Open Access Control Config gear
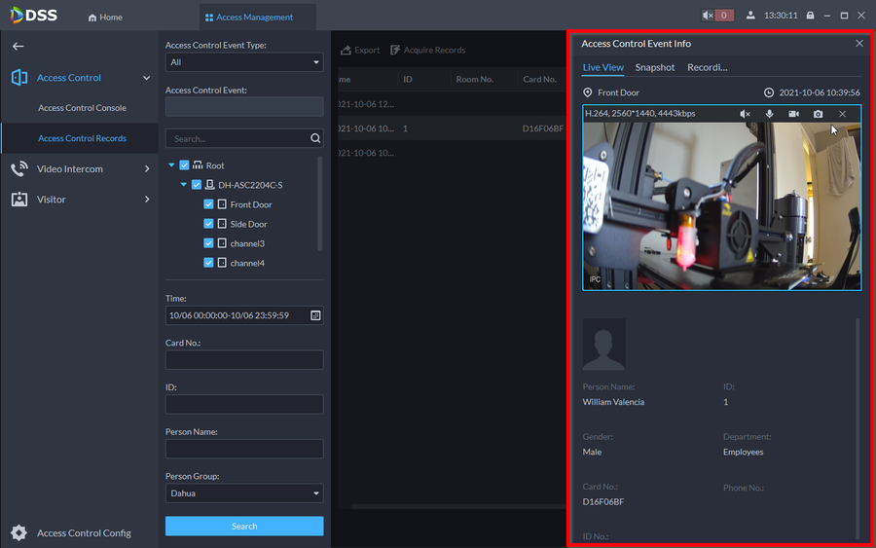This screenshot has height=548, width=876. point(18,532)
